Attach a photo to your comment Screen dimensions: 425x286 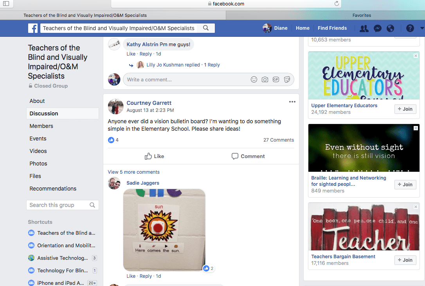[265, 79]
